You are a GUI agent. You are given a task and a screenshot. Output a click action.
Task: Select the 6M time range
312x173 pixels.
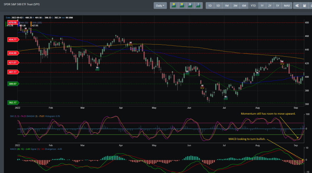[244, 6]
